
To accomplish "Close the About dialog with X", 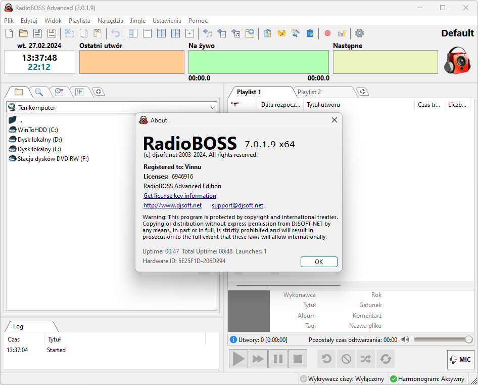I will coord(334,120).
